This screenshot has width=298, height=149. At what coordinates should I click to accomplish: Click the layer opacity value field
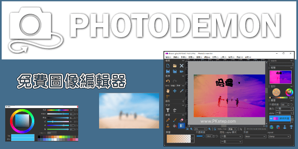pos(284,105)
